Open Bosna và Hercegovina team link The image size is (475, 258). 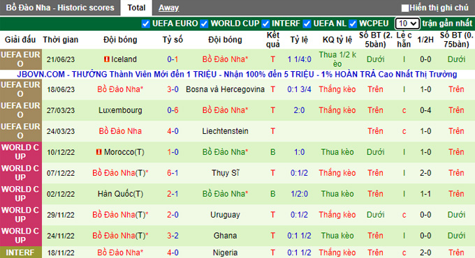225,89
